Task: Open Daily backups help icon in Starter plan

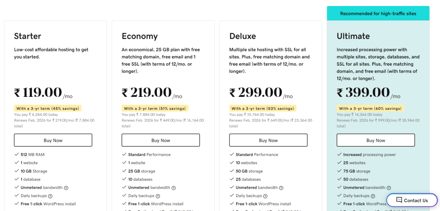Action: 50,196
